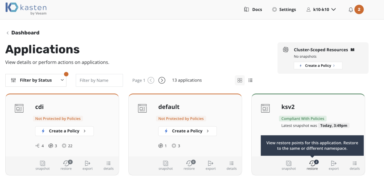The image size is (384, 182).
Task: View details of ksv2
Action: [x=354, y=165]
